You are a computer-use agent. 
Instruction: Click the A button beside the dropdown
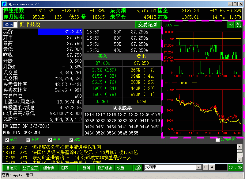coord(212,167)
